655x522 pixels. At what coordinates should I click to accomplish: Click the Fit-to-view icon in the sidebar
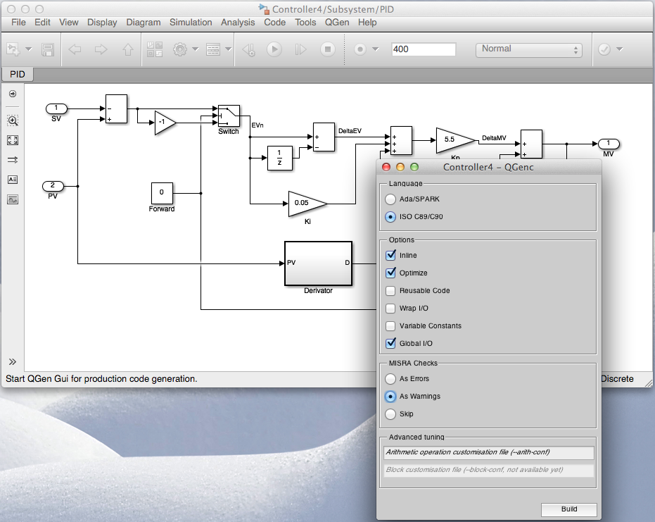[x=13, y=140]
